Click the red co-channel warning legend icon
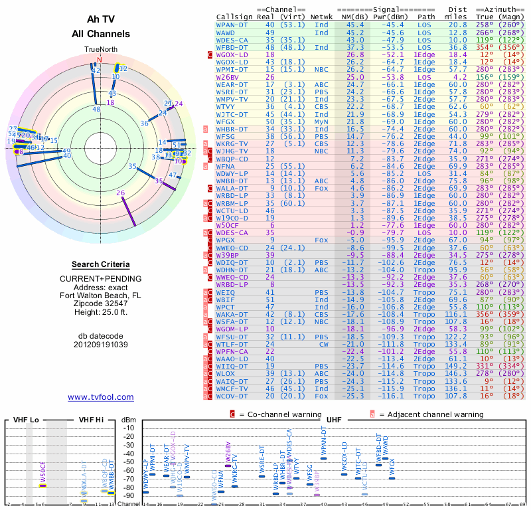Screen dimensions: 531x510 232,414
